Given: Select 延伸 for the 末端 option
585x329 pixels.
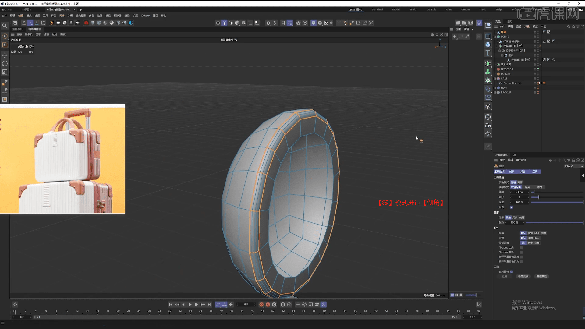Looking at the screenshot, I should (530, 238).
